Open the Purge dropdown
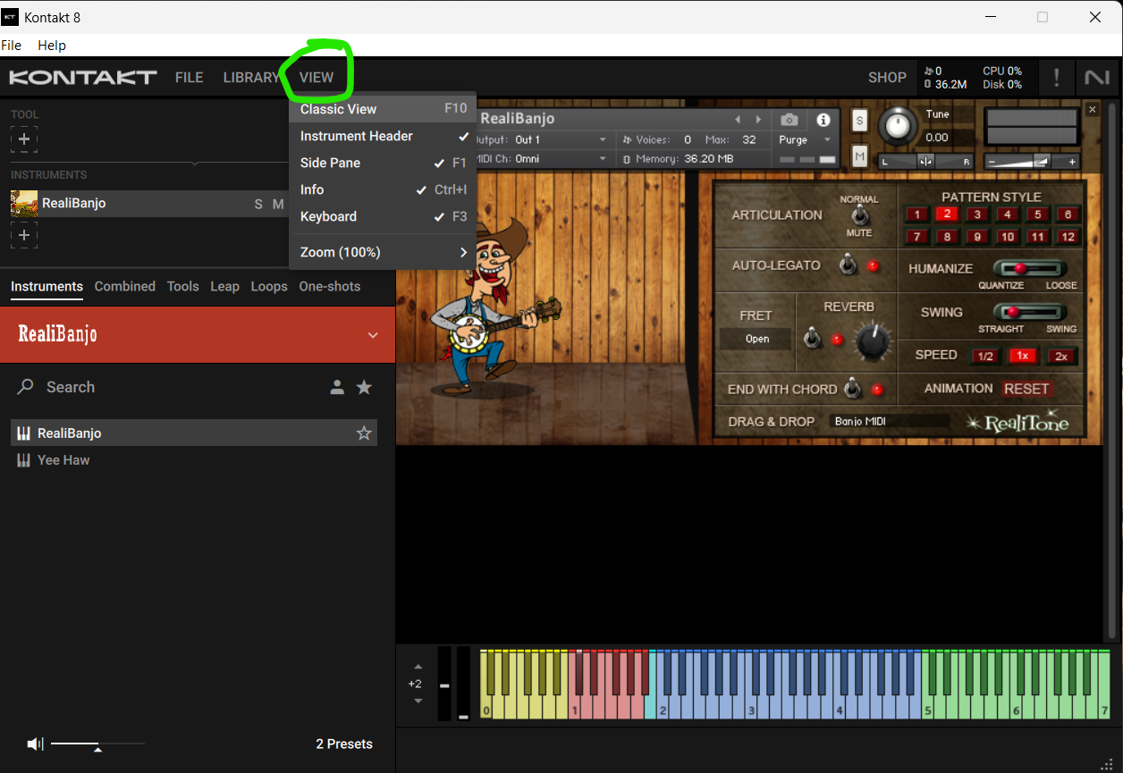The image size is (1123, 773). click(x=806, y=140)
